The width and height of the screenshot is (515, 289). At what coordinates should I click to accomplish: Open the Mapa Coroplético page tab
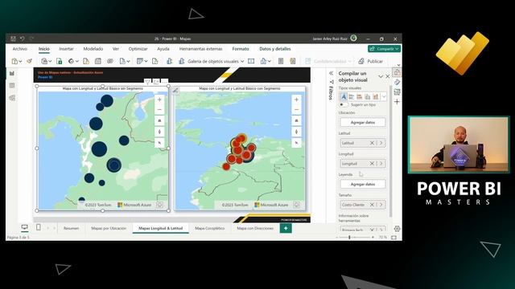(x=209, y=228)
